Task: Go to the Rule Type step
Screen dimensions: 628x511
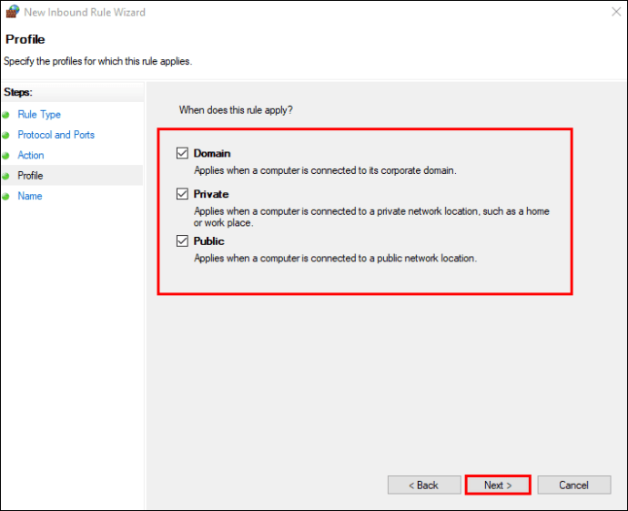Action: pyautogui.click(x=39, y=115)
